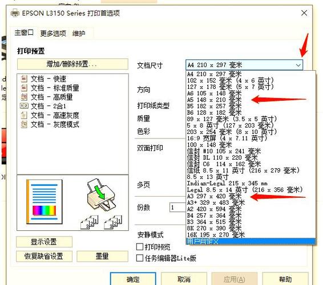323x285 pixels.
Task: Choose A3 297 x 420 毫米 size
Action: pyautogui.click(x=251, y=196)
